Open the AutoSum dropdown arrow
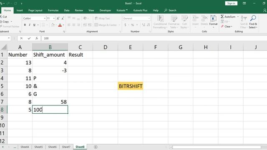 pos(238,17)
